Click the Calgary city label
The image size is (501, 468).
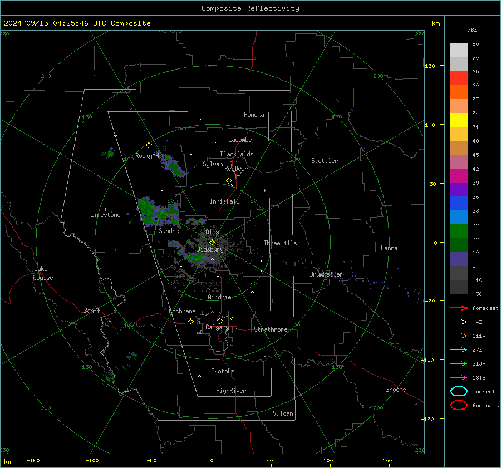click(x=217, y=327)
